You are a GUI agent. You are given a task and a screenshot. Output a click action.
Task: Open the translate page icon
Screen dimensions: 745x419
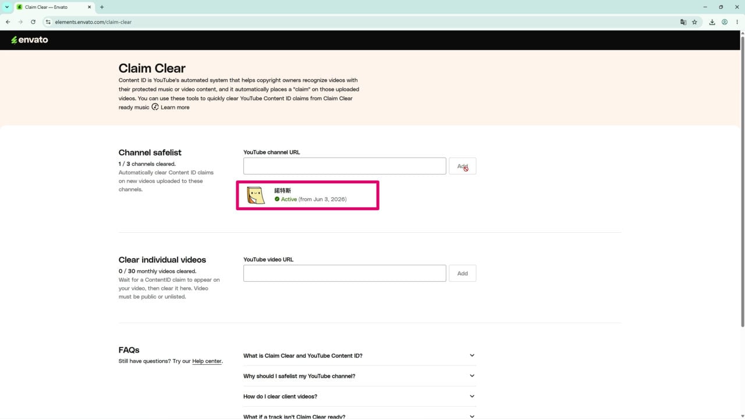pos(683,22)
